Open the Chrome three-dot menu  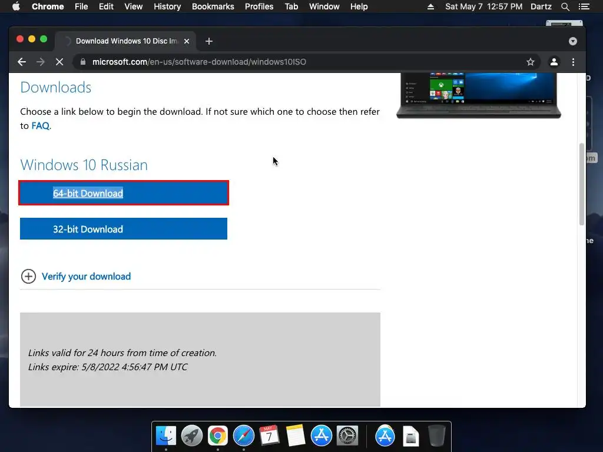573,62
